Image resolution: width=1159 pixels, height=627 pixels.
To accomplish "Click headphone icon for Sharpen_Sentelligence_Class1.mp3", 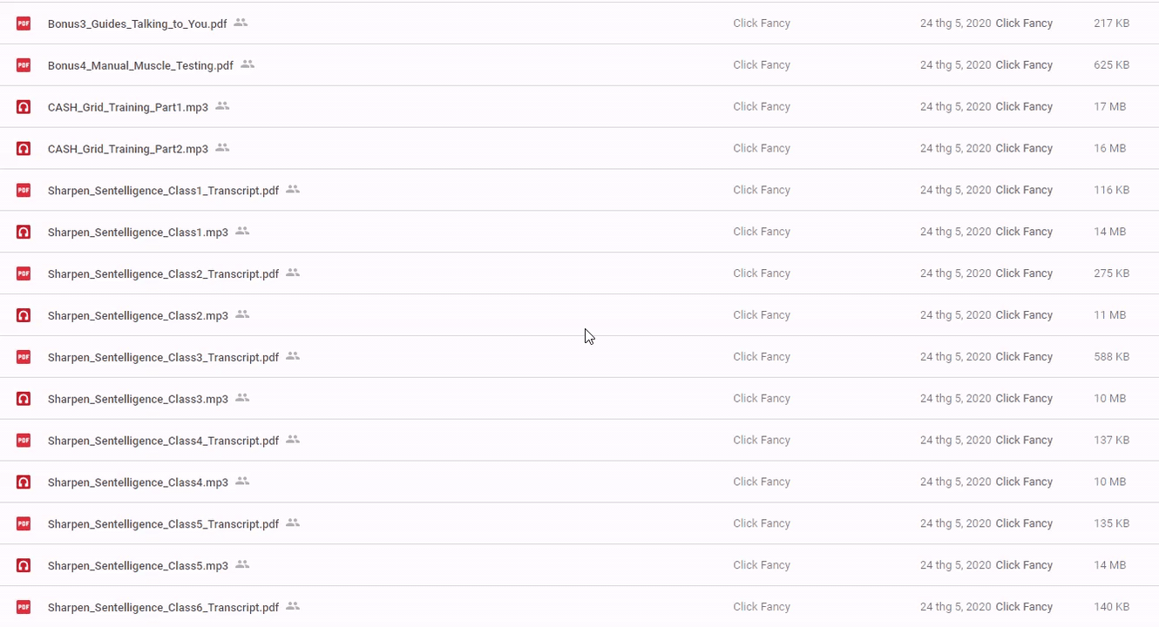I will click(x=24, y=233).
